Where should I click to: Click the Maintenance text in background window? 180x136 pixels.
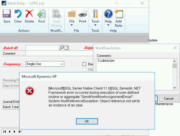pos(164,104)
